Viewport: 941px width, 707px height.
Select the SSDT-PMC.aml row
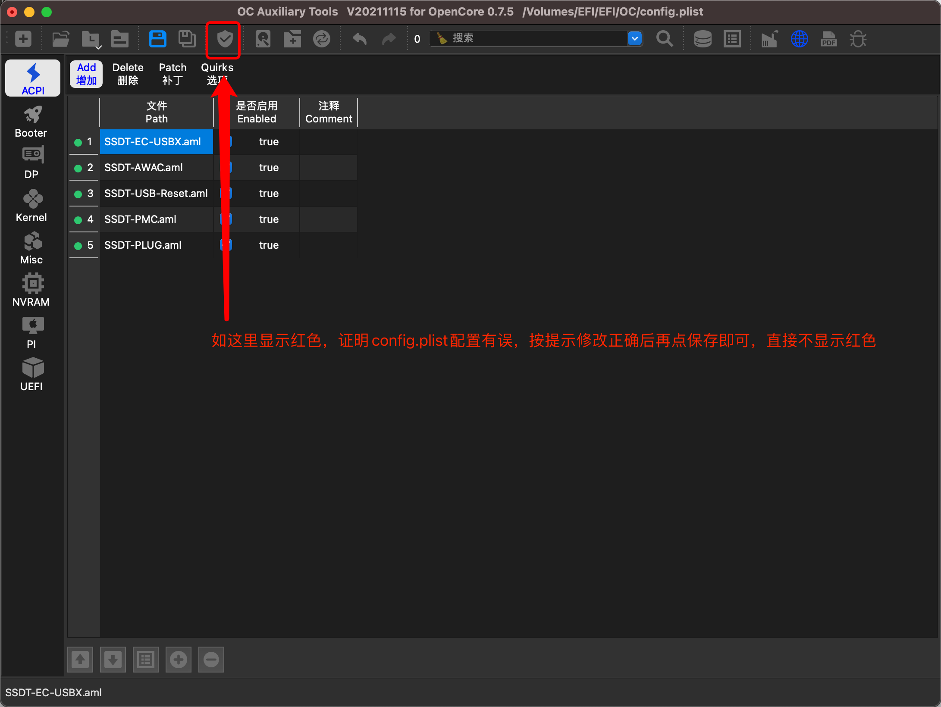pyautogui.click(x=157, y=219)
